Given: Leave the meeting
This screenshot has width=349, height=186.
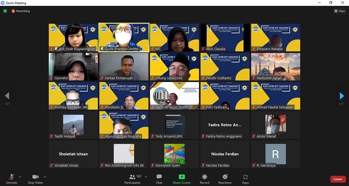Looking at the screenshot, I should pos(338,179).
